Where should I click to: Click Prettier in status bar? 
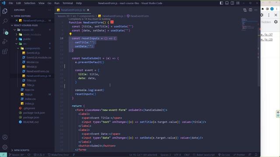coord(239,155)
